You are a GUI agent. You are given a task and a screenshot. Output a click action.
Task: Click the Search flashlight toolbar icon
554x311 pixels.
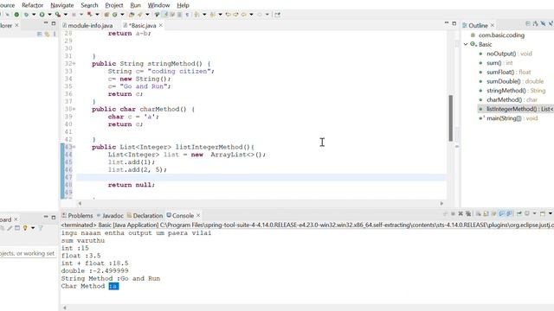[140, 15]
